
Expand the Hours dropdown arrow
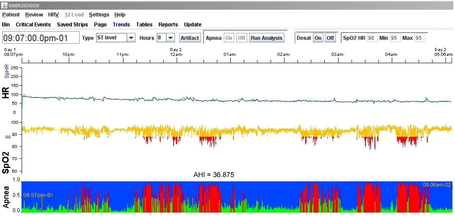(170, 38)
